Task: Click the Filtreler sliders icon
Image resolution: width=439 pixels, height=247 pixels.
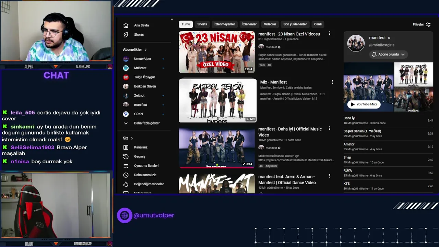Action: [x=428, y=24]
